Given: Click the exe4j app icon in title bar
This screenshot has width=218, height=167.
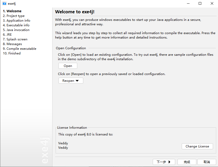Looking at the screenshot, I should [4, 3].
